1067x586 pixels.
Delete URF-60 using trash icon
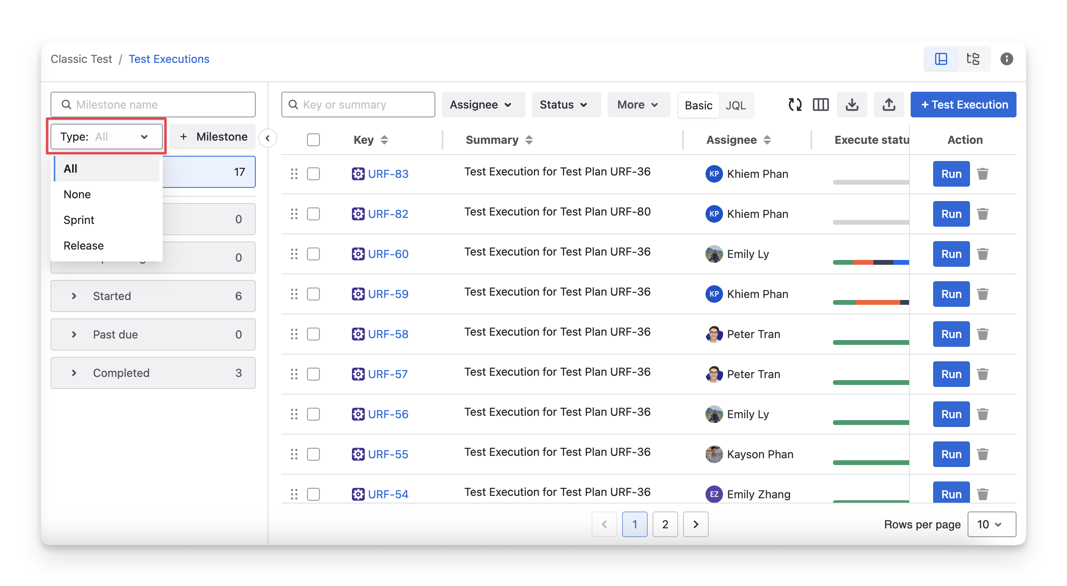(x=982, y=254)
